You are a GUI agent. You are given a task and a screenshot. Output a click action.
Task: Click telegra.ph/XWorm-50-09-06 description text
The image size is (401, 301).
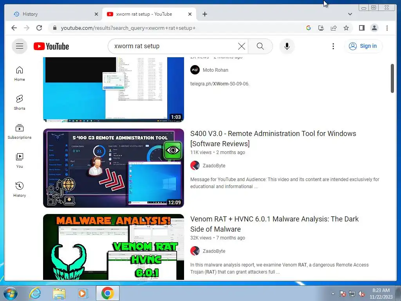pos(220,84)
